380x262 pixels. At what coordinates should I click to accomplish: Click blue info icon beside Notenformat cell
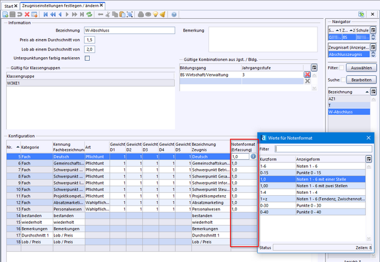click(253, 156)
